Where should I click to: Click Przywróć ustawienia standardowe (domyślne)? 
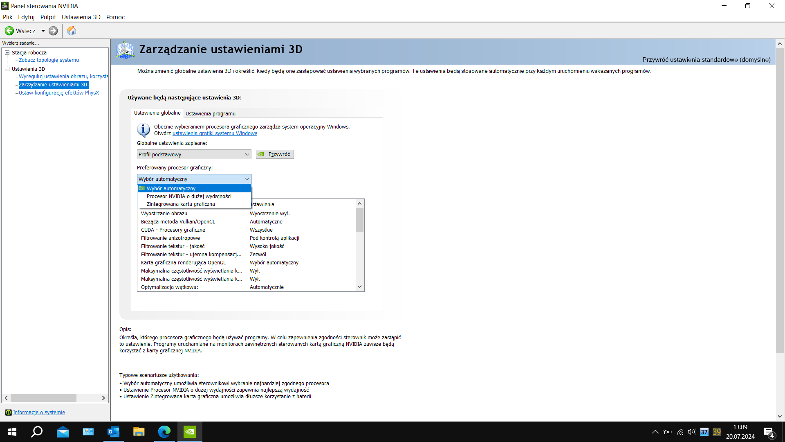pyautogui.click(x=706, y=60)
